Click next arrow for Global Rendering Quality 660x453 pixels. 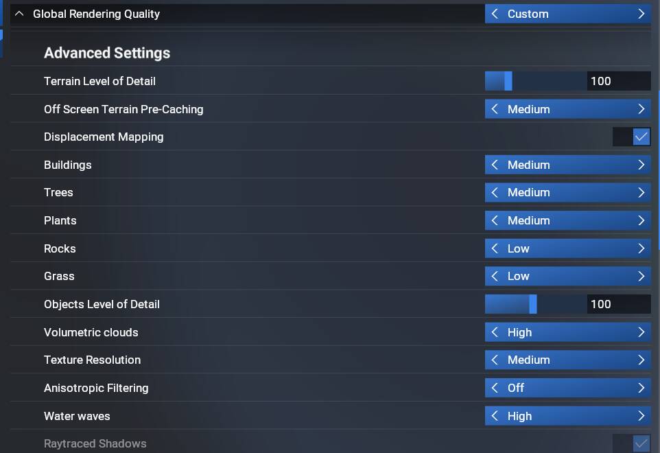coord(641,14)
